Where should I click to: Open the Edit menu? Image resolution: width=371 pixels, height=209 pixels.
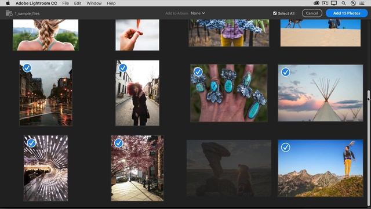click(x=78, y=3)
